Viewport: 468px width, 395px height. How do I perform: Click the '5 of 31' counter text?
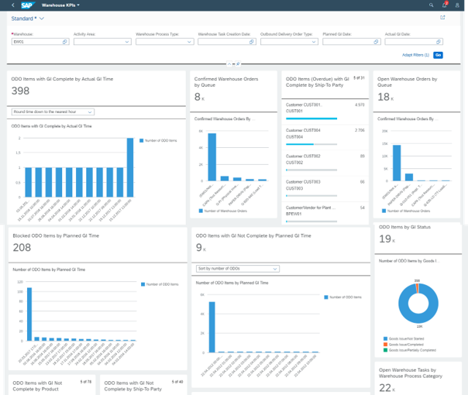pyautogui.click(x=359, y=78)
